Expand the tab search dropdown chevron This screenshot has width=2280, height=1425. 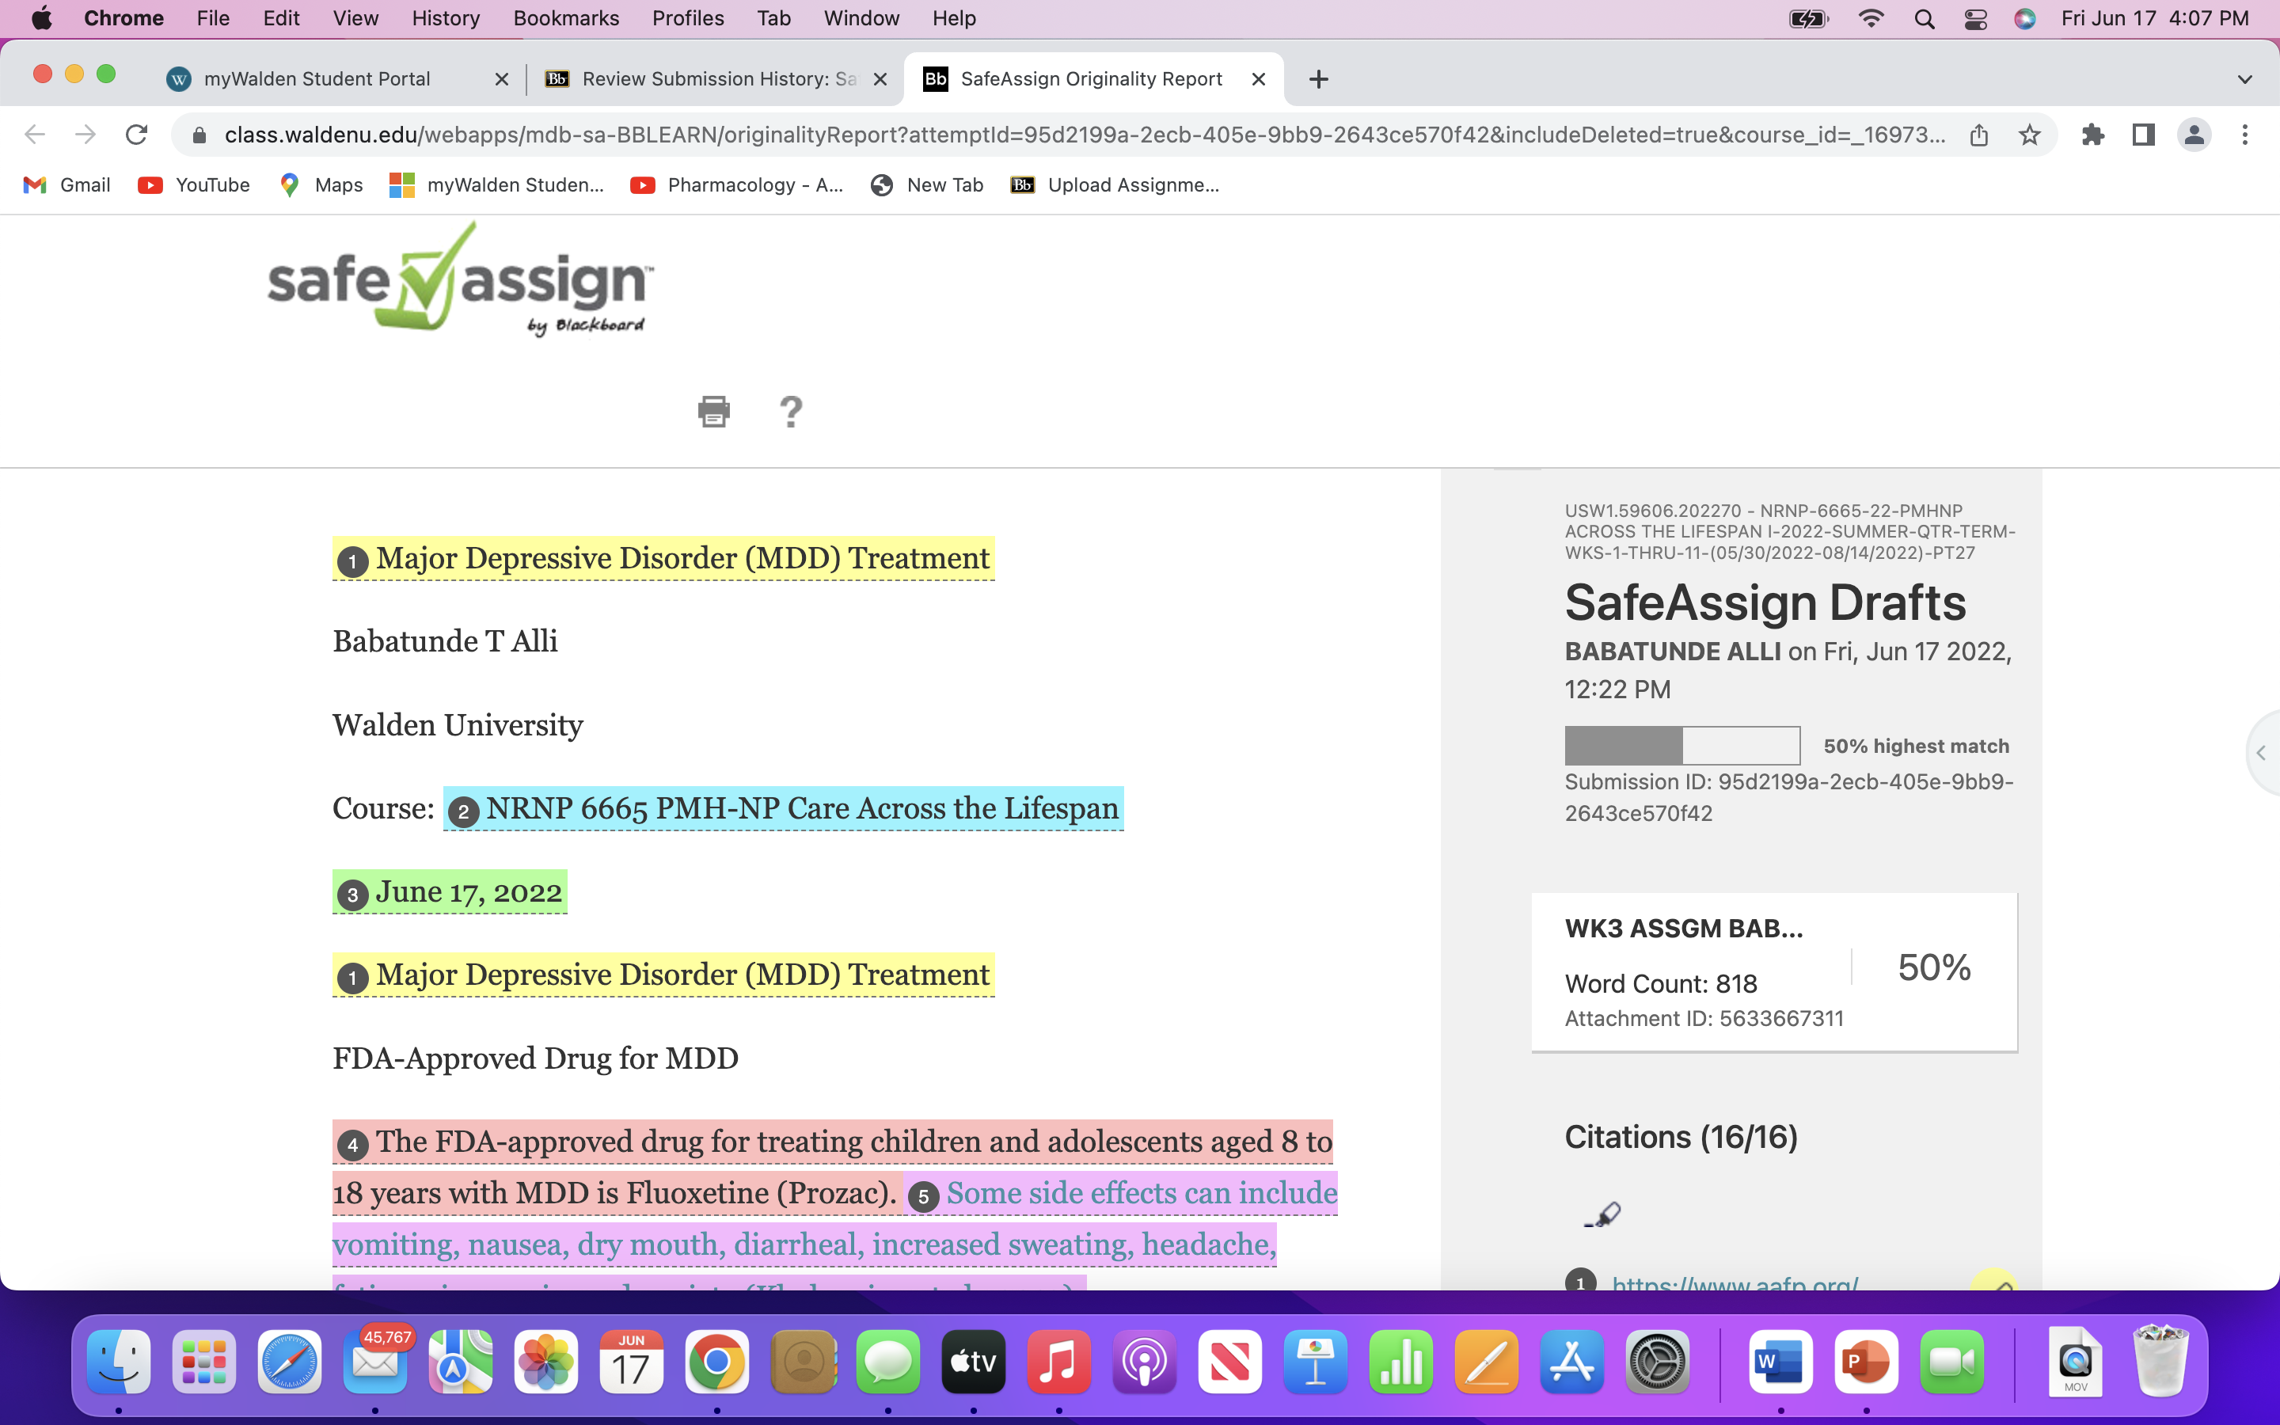pyautogui.click(x=2245, y=79)
